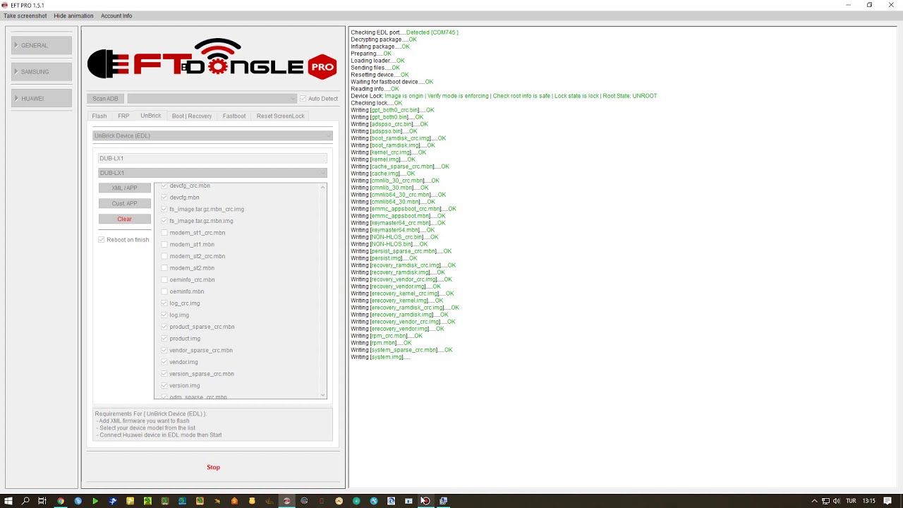Screen dimensions: 903x508
Task: Toggle the devcfg.mbn checkbox
Action: [164, 198]
